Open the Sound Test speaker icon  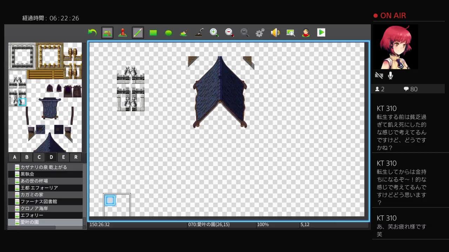[275, 33]
